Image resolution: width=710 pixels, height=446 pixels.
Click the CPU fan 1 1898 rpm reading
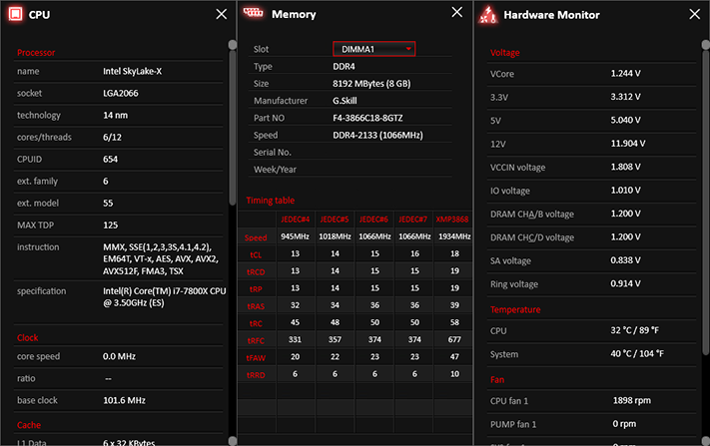(632, 400)
